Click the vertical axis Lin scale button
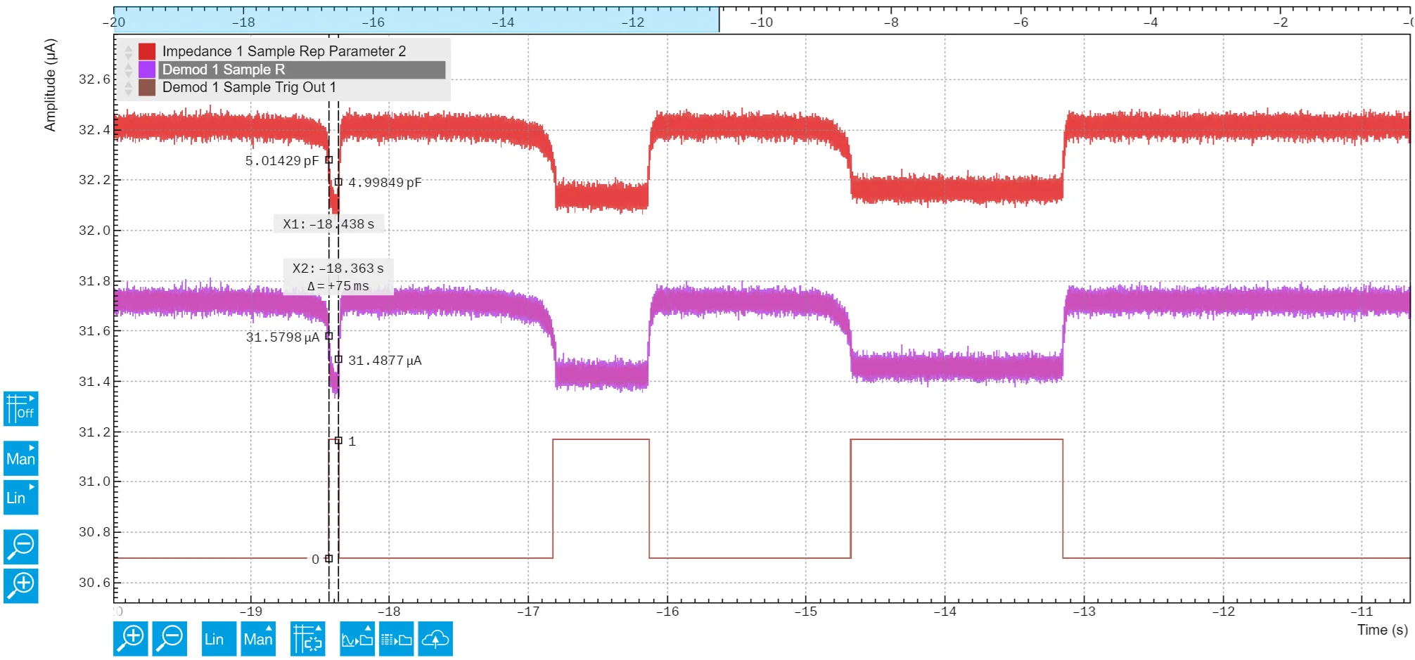The height and width of the screenshot is (660, 1415). tap(21, 497)
